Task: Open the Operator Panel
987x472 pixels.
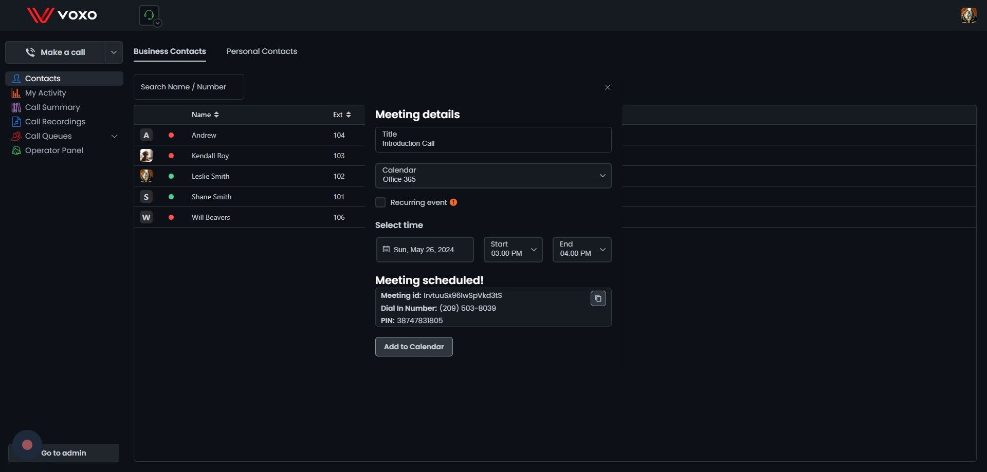Action: pyautogui.click(x=54, y=150)
